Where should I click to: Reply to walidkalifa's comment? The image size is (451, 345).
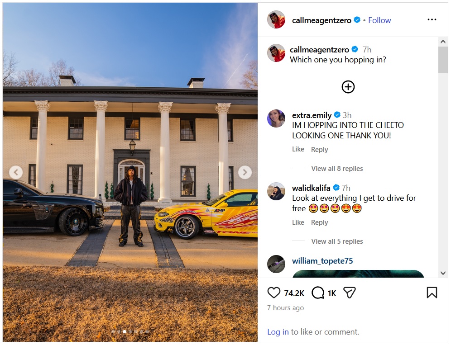(x=319, y=222)
